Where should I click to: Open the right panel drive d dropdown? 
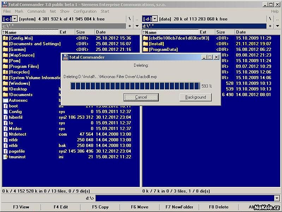point(155,19)
